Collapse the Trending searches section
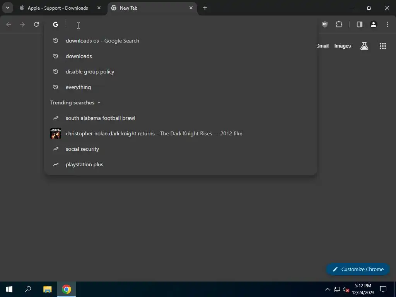 pyautogui.click(x=75, y=102)
